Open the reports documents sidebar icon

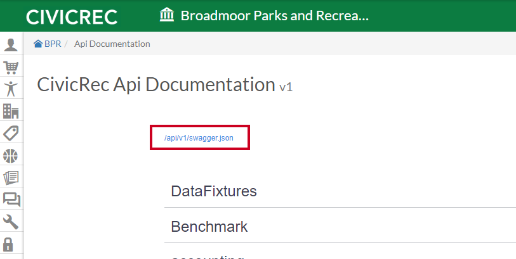[11, 178]
